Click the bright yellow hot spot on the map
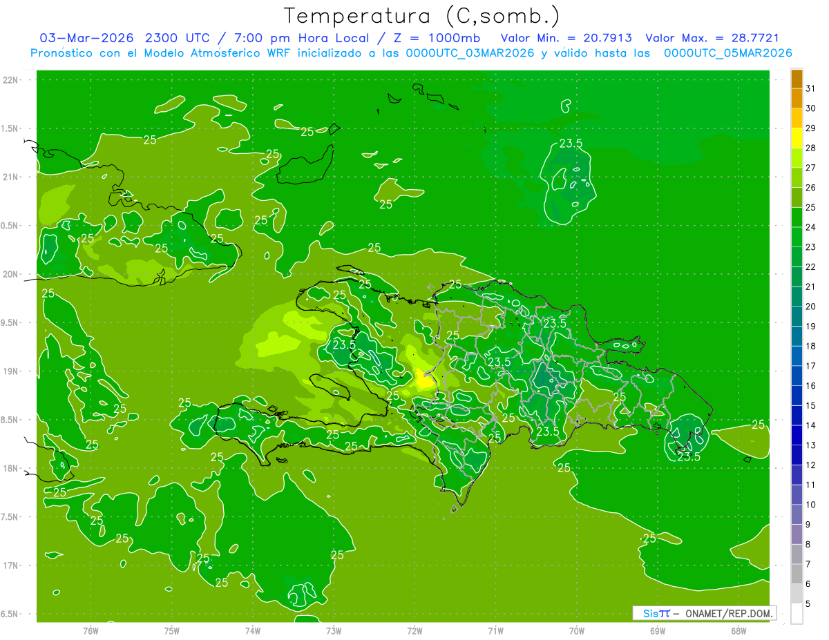Screen dimensions: 829x640 coord(424,380)
